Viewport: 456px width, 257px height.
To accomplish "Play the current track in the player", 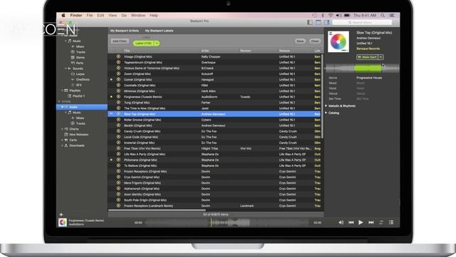I will (361, 222).
